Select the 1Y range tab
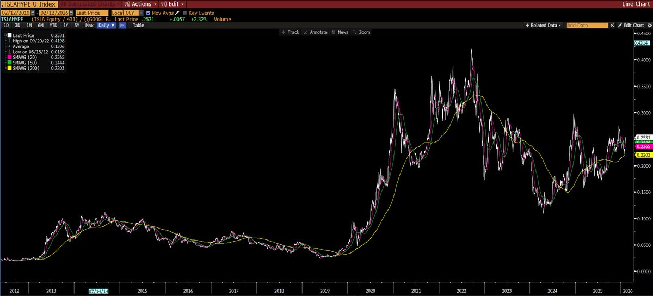Image resolution: width=653 pixels, height=296 pixels. point(66,26)
